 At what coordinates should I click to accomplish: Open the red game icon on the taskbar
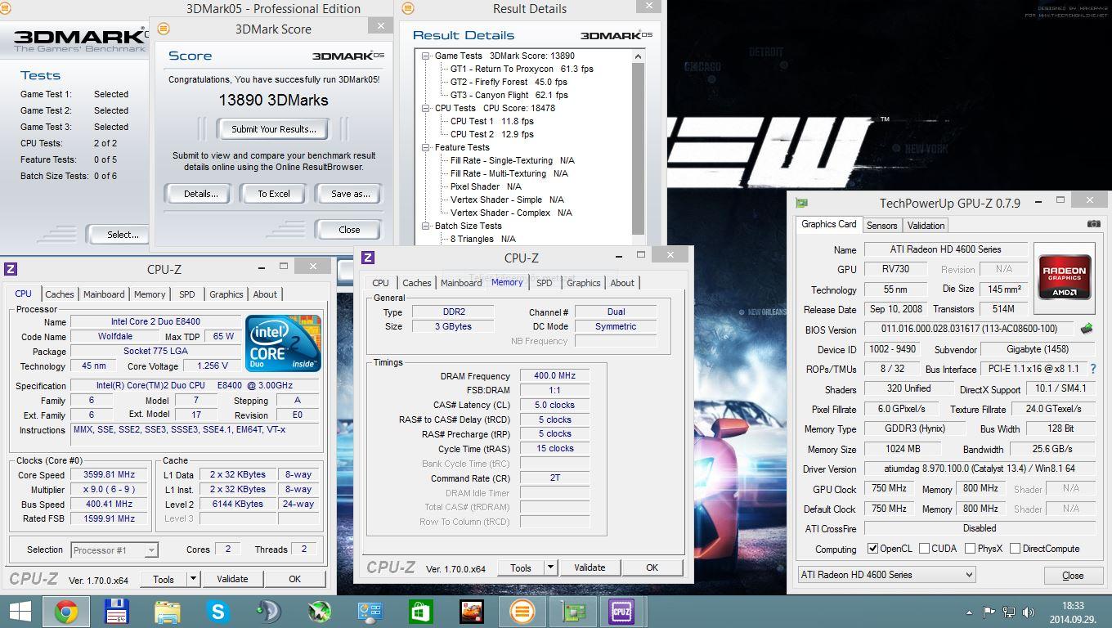coord(471,612)
